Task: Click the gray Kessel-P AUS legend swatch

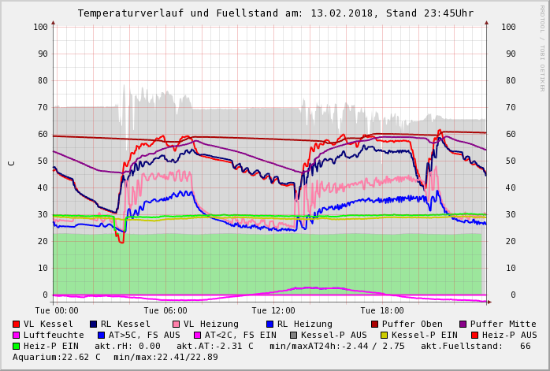Action: pyautogui.click(x=292, y=335)
